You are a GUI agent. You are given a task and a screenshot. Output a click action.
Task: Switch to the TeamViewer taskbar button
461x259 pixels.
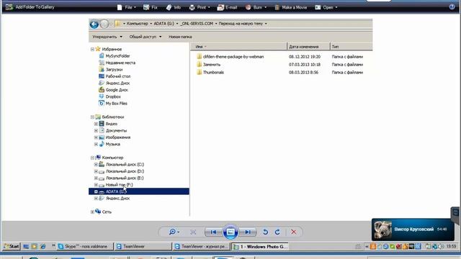coord(143,247)
